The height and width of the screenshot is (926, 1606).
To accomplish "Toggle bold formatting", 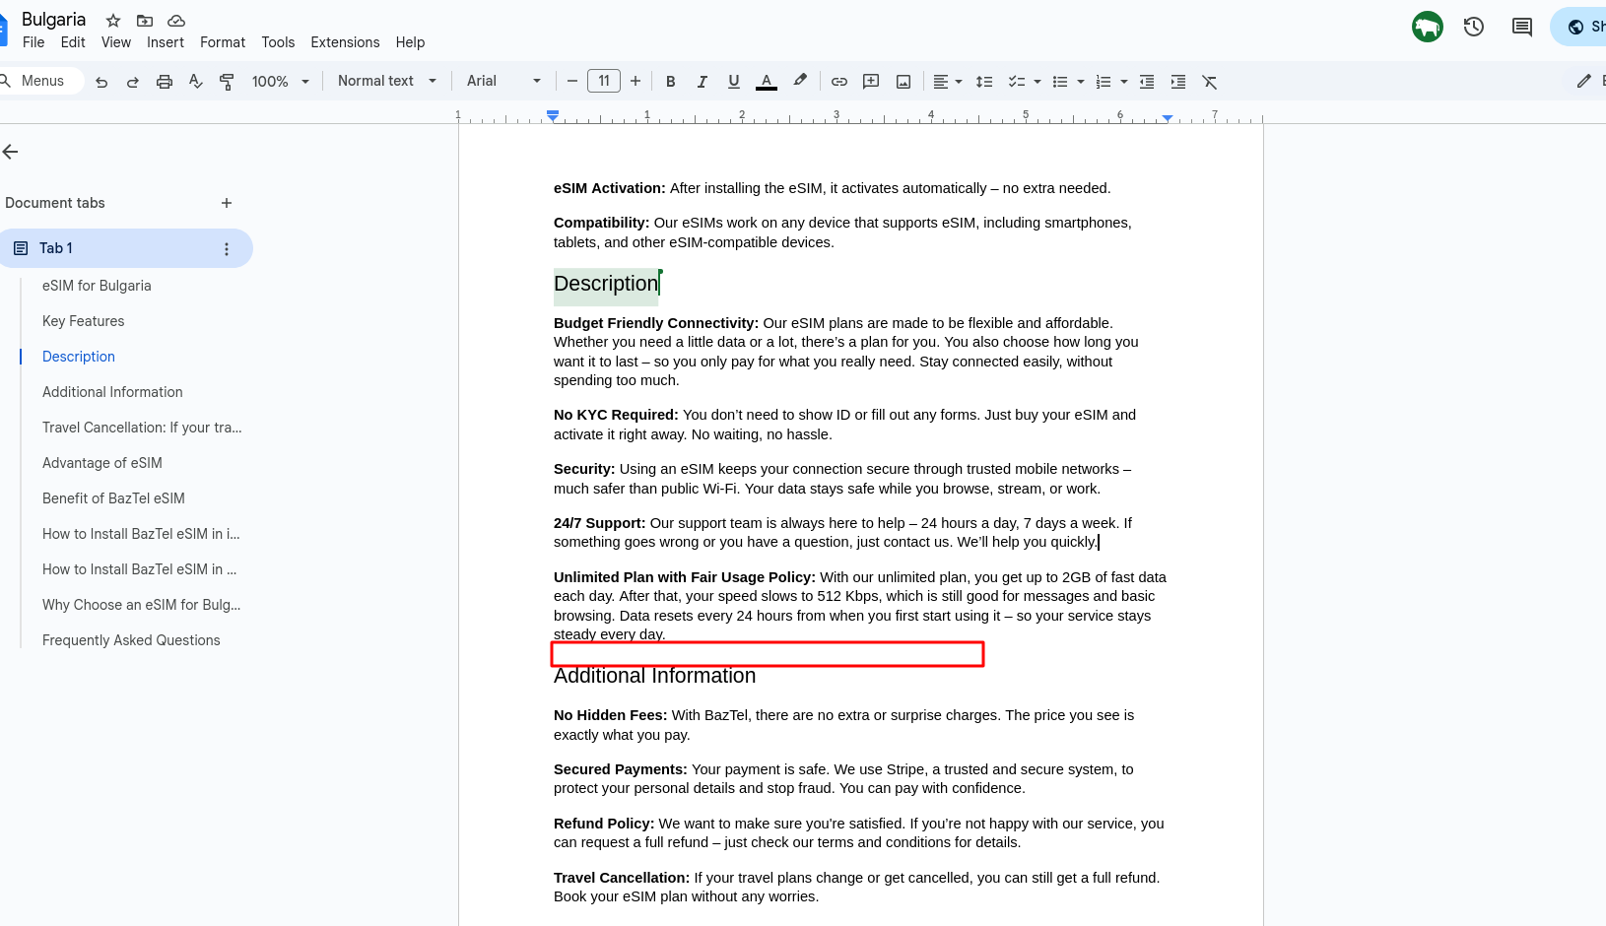I will 671,82.
